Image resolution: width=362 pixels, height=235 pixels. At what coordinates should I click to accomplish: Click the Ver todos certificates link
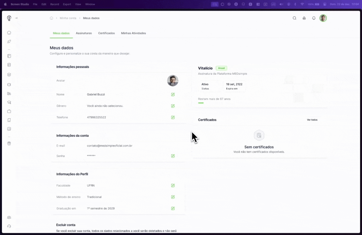click(x=312, y=120)
